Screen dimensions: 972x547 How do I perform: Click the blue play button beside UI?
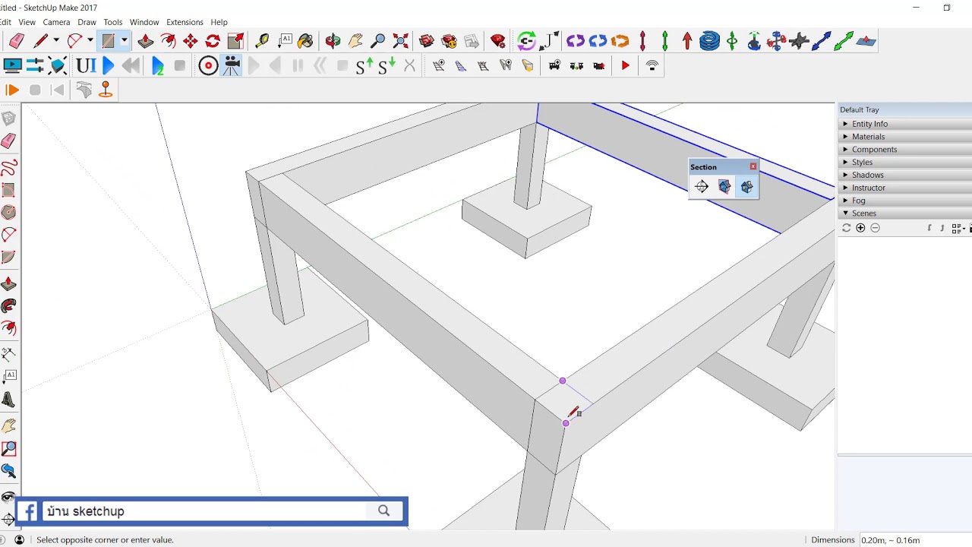tap(108, 66)
